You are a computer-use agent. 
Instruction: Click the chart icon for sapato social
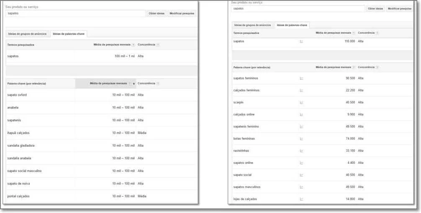click(x=301, y=175)
